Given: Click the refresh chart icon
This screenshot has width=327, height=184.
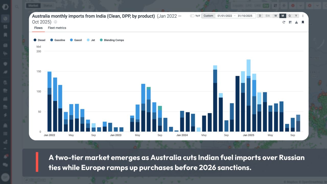Looking at the screenshot, I should tap(284, 22).
